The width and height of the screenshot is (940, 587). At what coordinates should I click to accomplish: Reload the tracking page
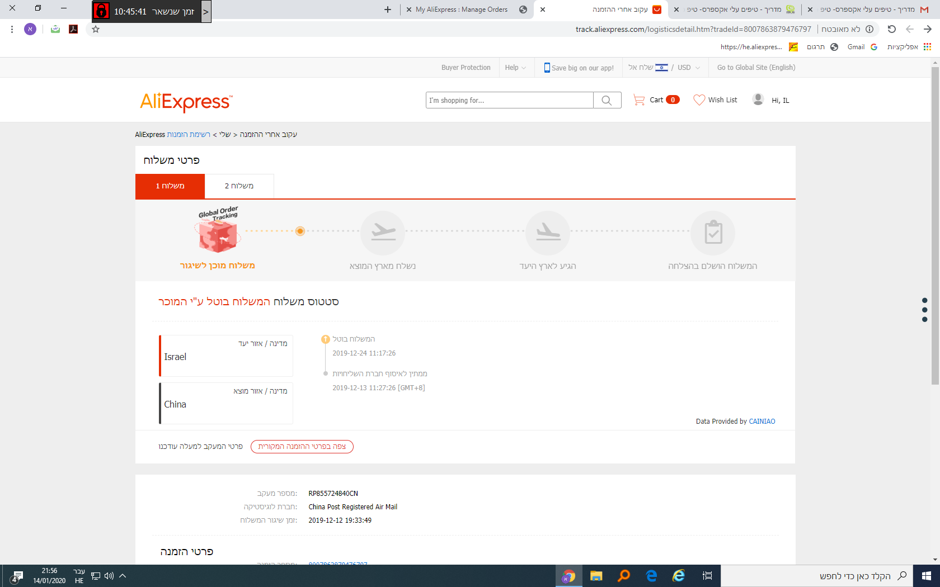point(892,29)
